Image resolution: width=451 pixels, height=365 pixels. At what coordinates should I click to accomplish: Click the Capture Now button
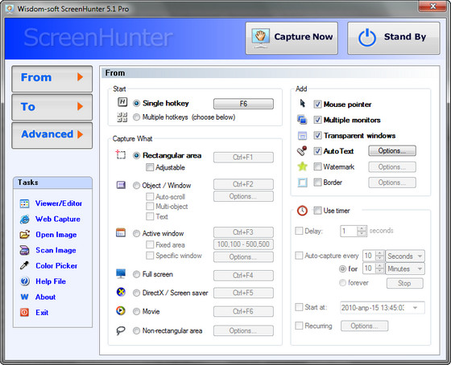pos(292,38)
